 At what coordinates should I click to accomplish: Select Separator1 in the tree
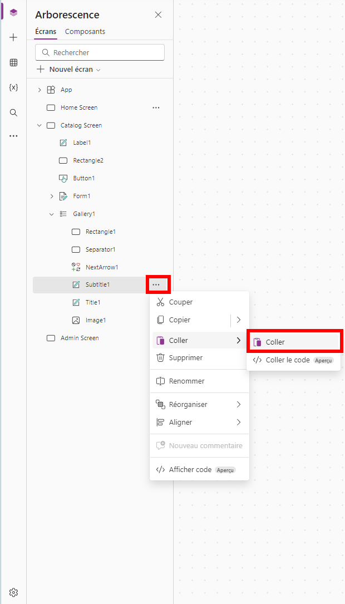tap(101, 249)
